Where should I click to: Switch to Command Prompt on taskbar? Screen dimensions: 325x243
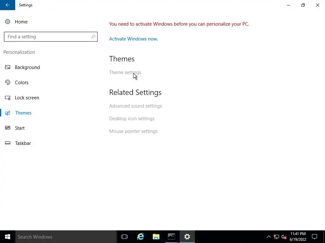click(171, 237)
